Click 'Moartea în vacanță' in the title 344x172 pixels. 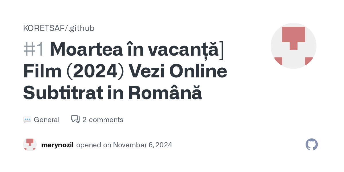134,49
